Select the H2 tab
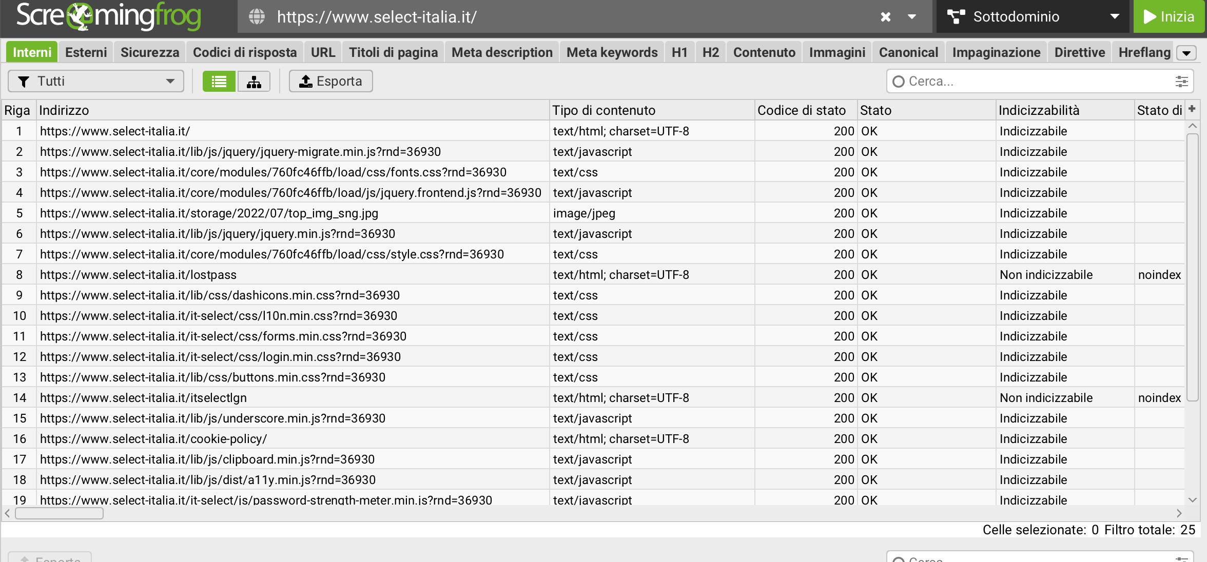Image resolution: width=1207 pixels, height=562 pixels. point(711,52)
